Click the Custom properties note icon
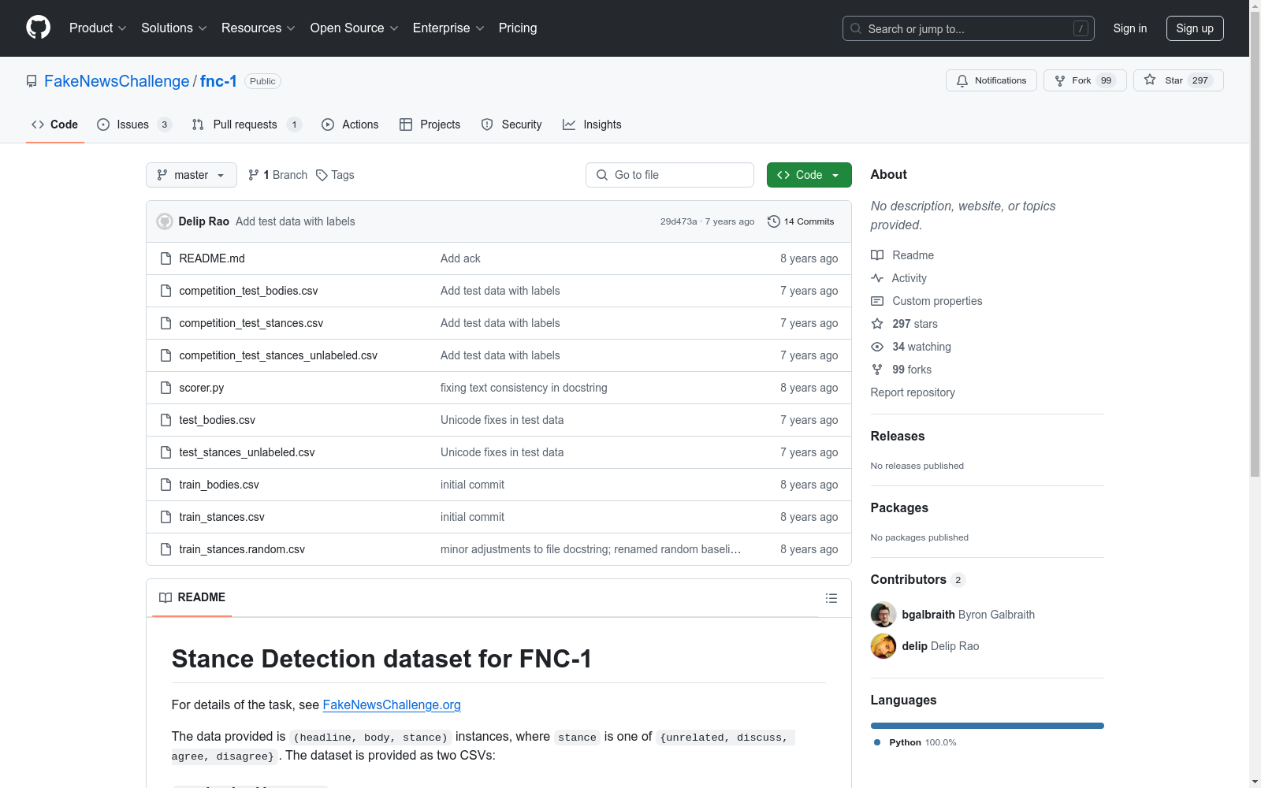 (x=877, y=301)
